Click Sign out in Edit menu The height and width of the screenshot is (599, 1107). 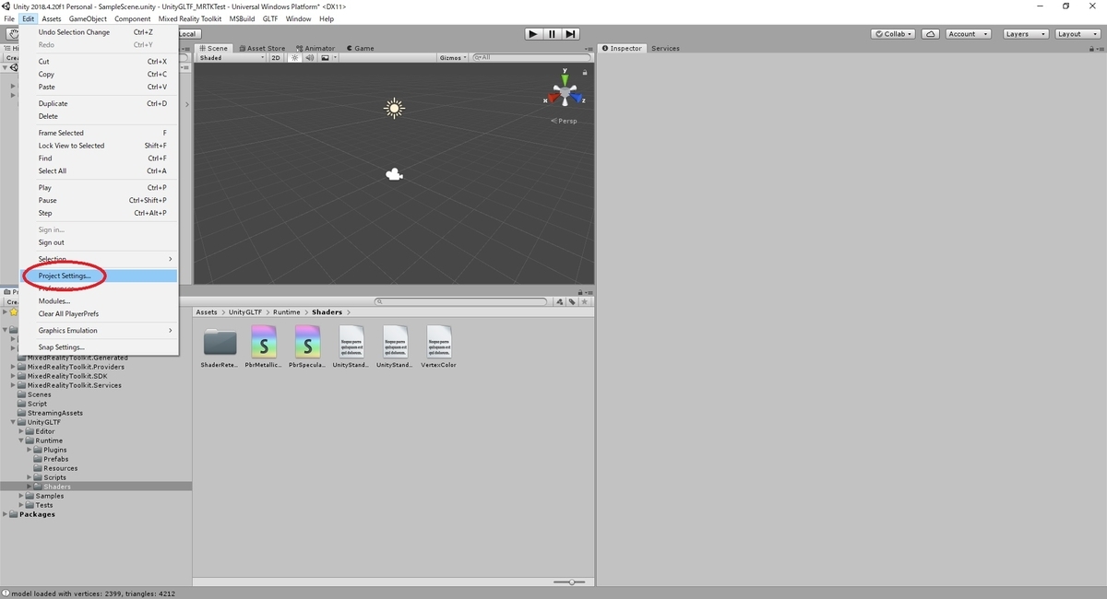(x=100, y=242)
